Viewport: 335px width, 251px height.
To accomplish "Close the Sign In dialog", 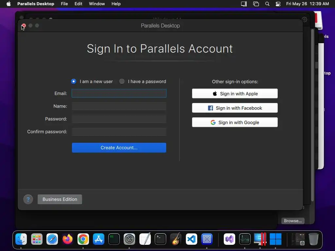I will tap(24, 25).
